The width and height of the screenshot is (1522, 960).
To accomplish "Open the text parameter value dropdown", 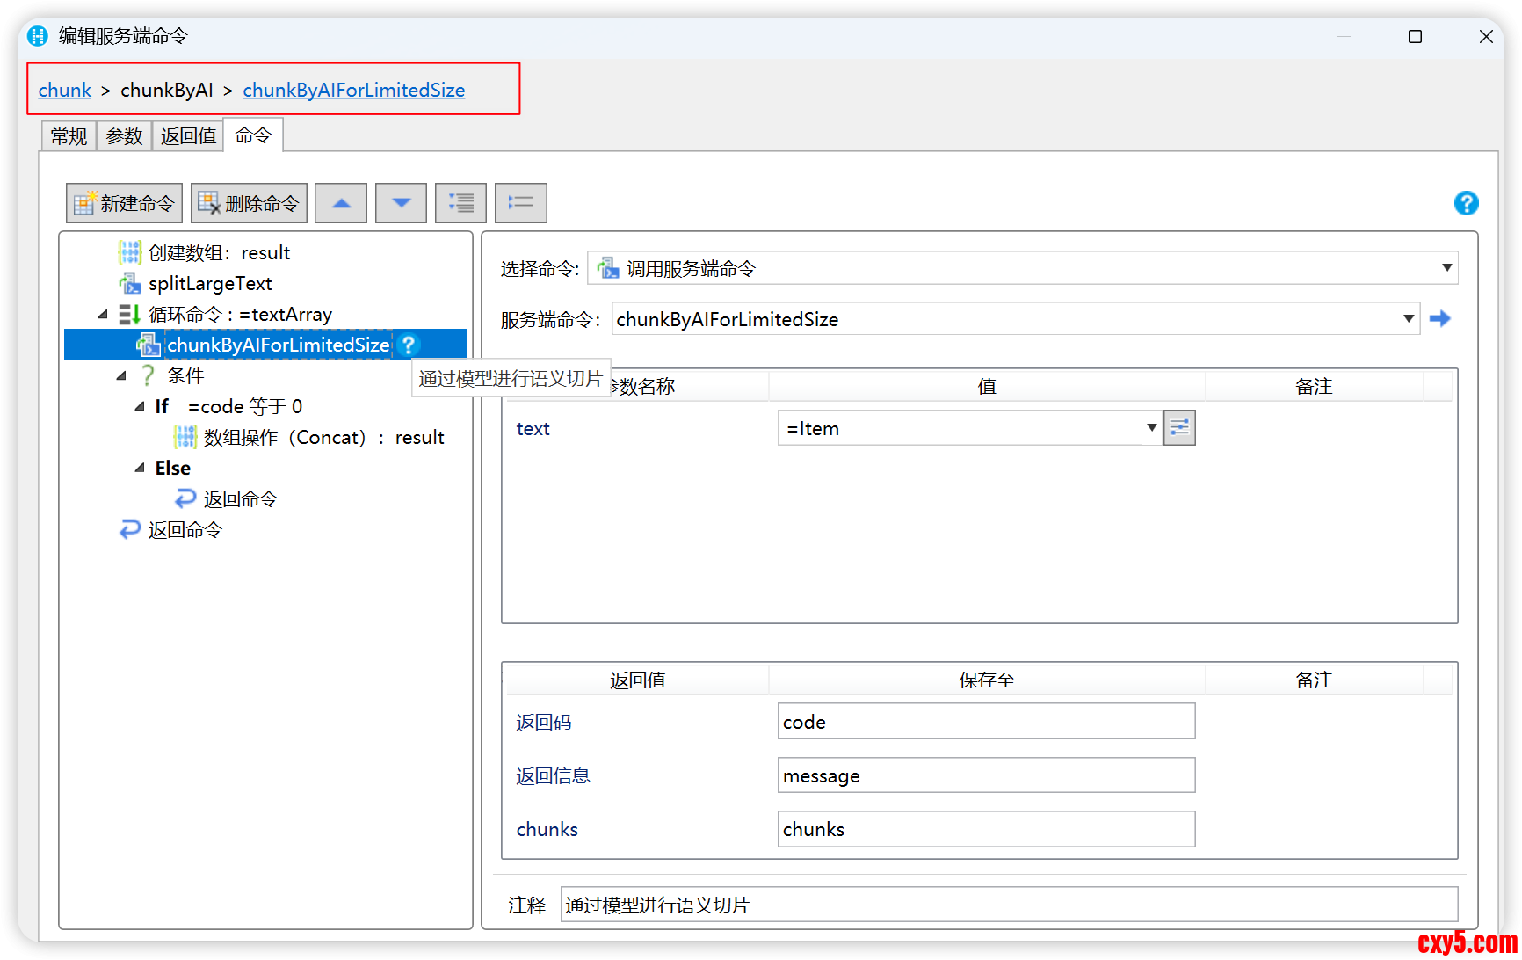I will 1151,428.
